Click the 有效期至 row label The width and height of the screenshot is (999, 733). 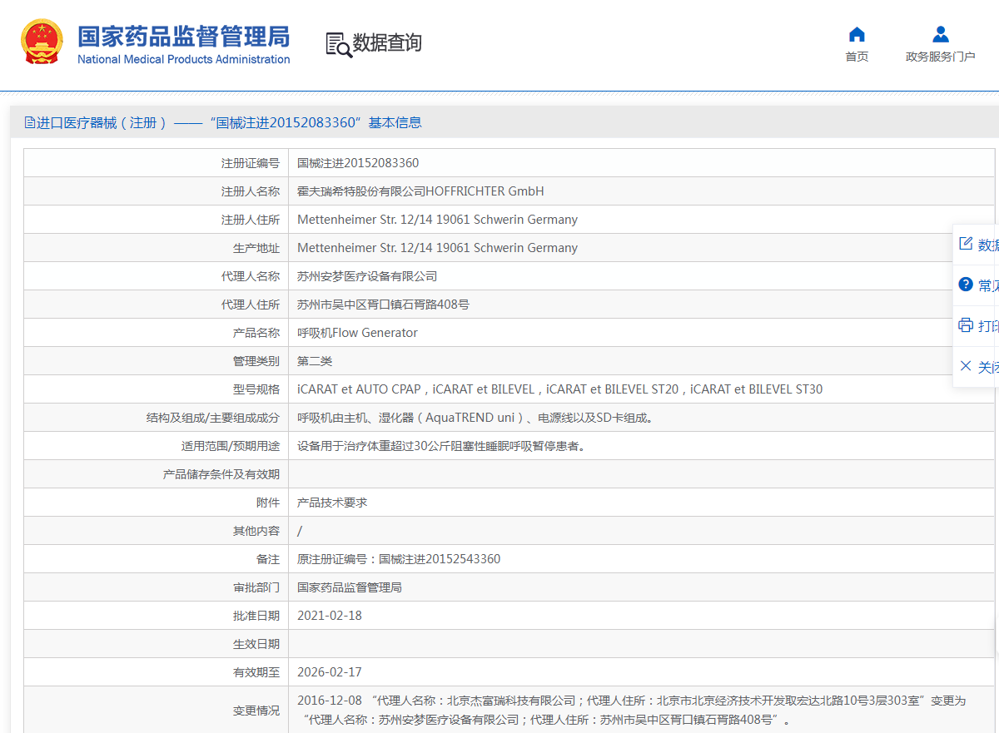[256, 672]
